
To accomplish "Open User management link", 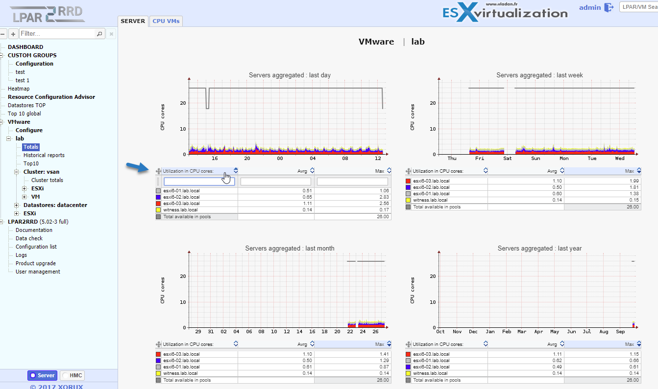I will click(38, 272).
